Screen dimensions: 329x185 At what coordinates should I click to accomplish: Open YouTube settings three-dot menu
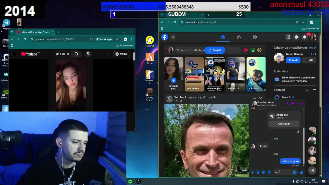pyautogui.click(x=108, y=54)
